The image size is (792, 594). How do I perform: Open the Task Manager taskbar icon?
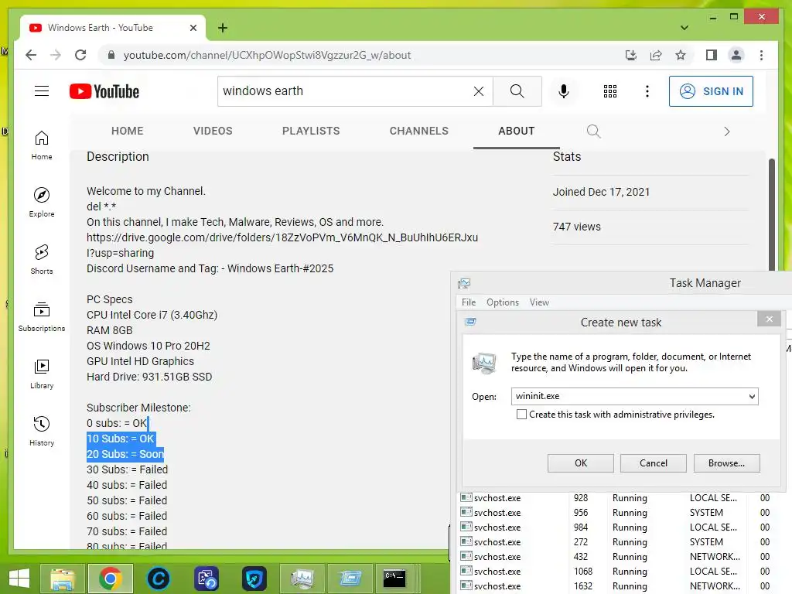pyautogui.click(x=302, y=579)
